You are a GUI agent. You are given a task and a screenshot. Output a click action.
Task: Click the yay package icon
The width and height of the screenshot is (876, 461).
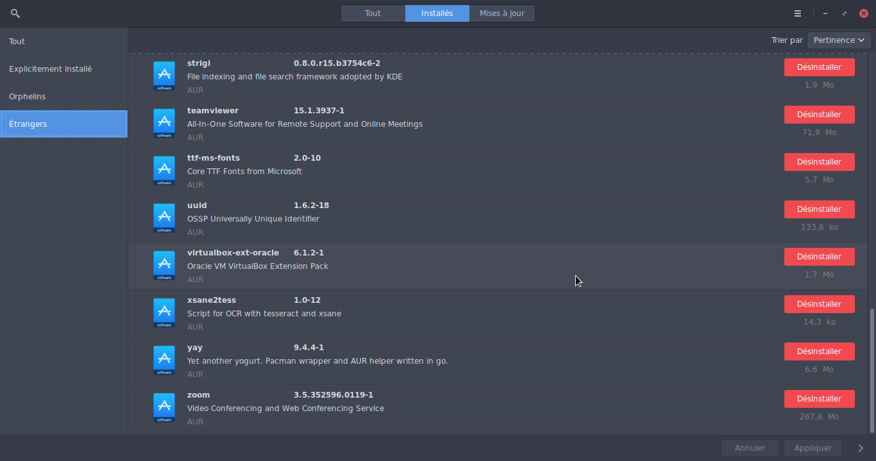[x=164, y=360]
